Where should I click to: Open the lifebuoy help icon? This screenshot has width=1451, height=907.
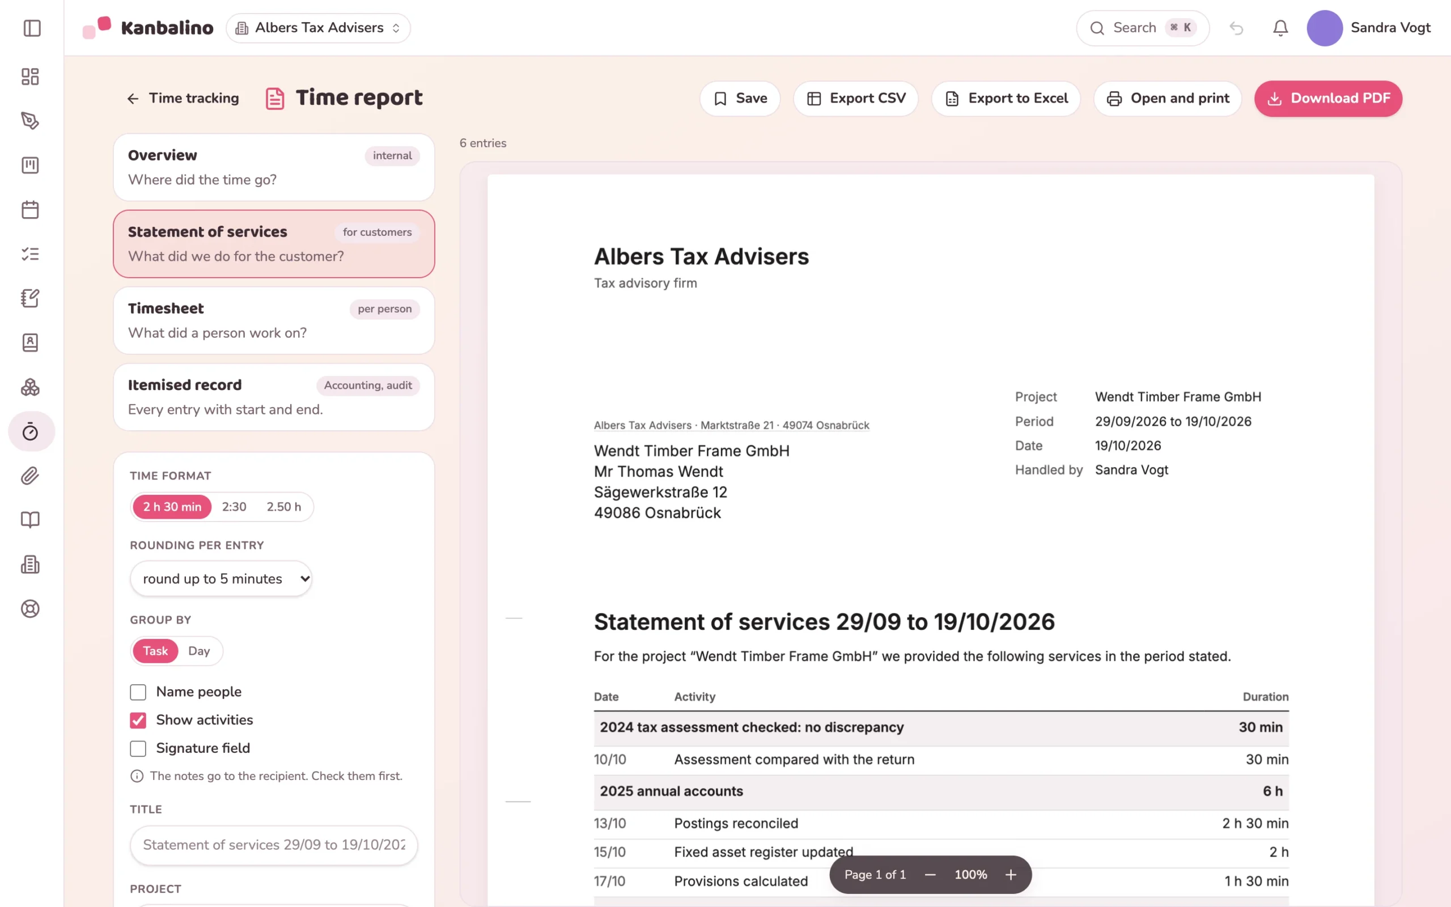tap(30, 609)
